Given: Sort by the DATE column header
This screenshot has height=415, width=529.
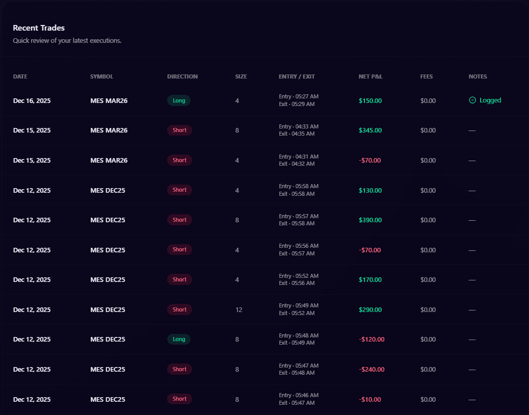Looking at the screenshot, I should coord(20,76).
